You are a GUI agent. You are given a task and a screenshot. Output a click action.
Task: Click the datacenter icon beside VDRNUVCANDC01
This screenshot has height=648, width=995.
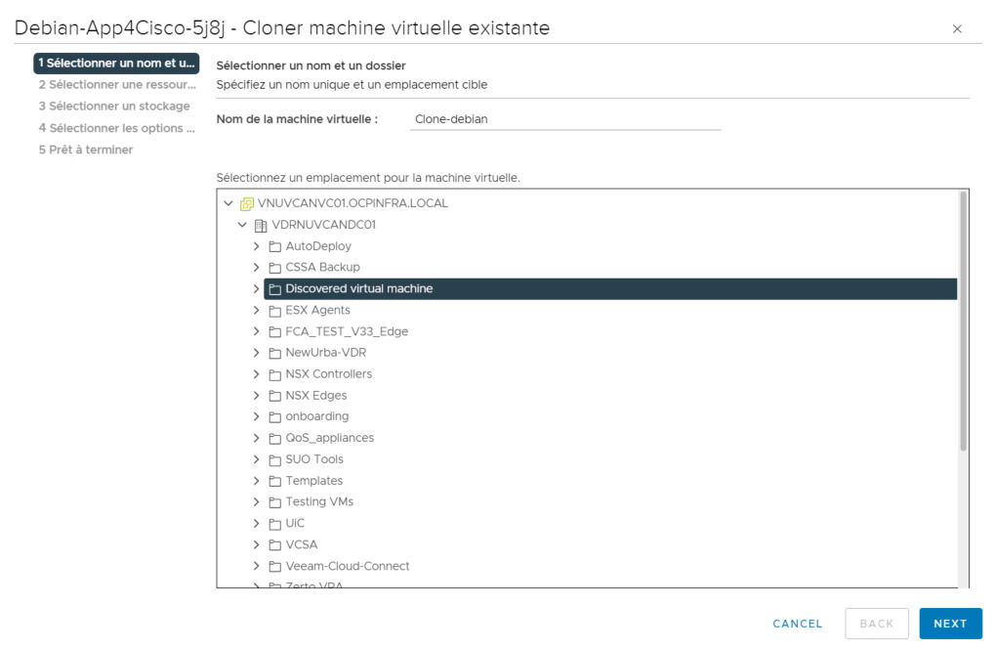260,226
